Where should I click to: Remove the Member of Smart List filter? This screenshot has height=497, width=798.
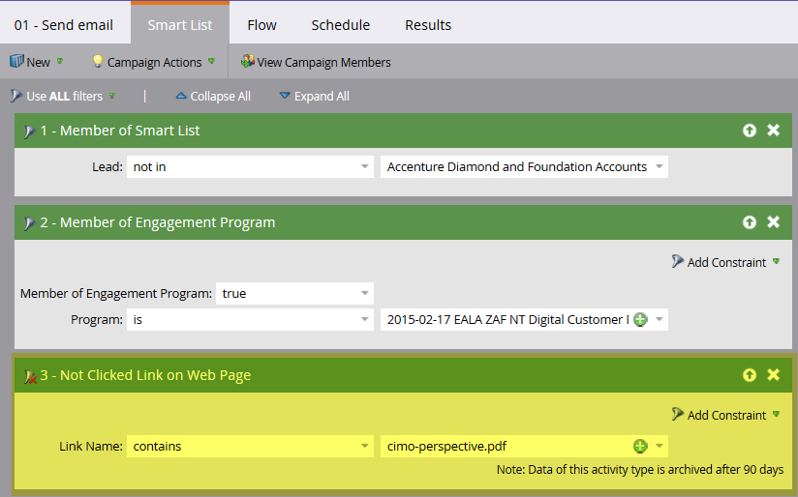(773, 131)
